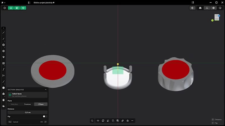Choose the Selection plane option
The image size is (225, 126).
[x=14, y=104]
